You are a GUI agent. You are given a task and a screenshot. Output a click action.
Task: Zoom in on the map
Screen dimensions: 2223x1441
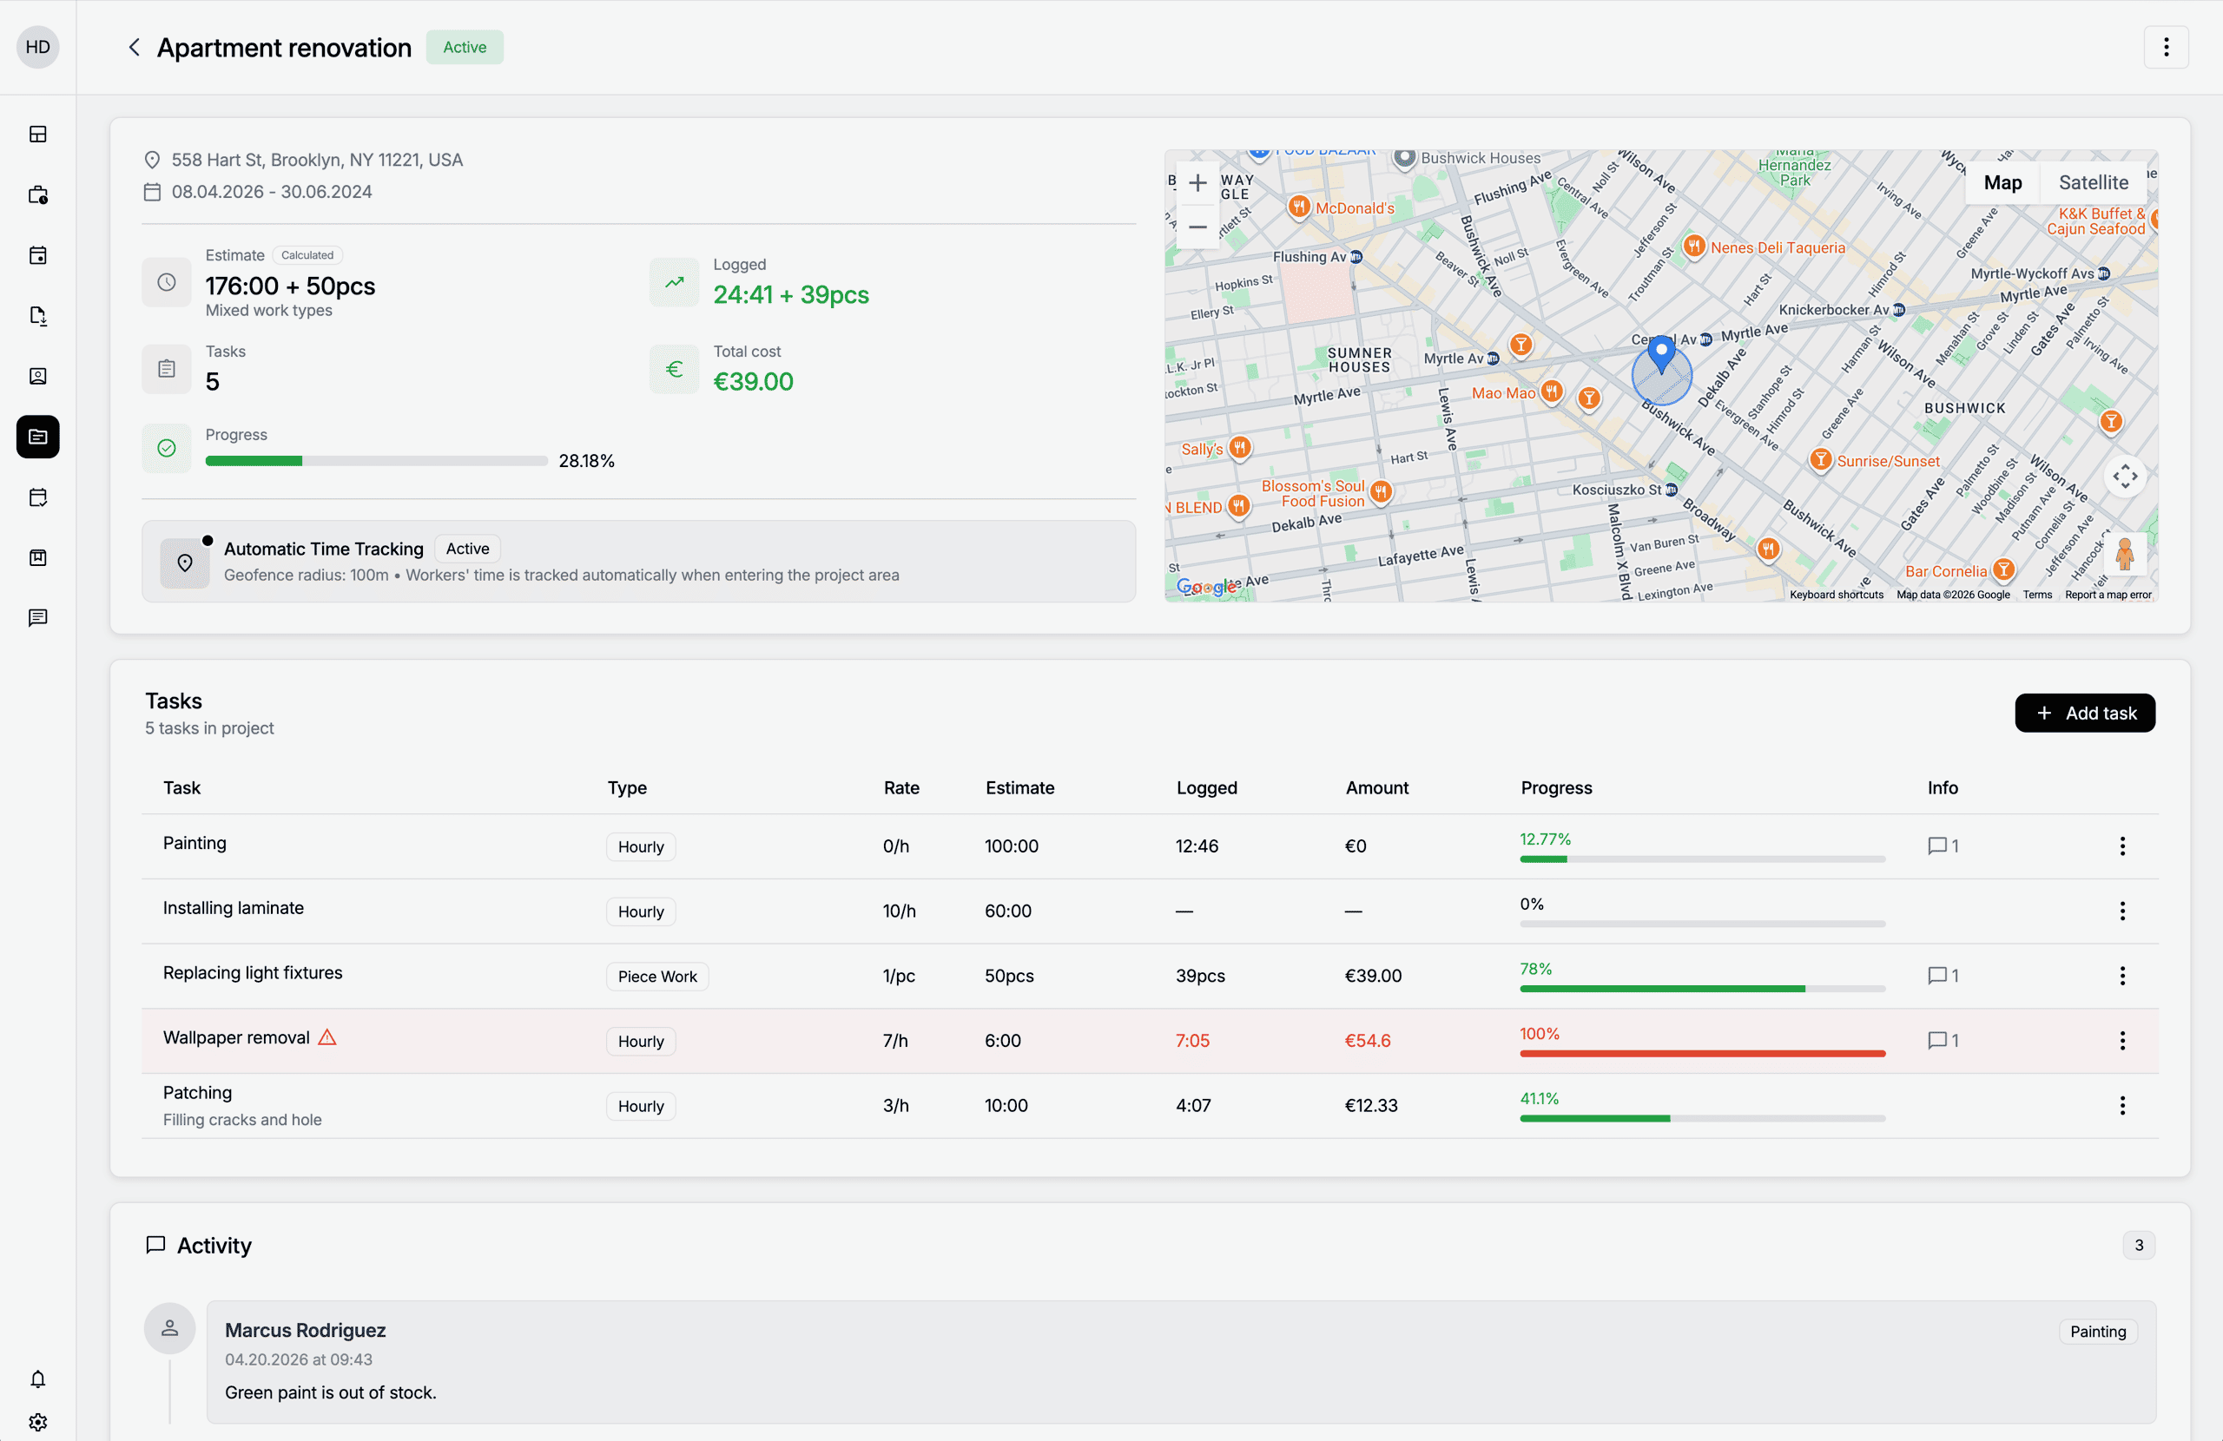click(1197, 183)
